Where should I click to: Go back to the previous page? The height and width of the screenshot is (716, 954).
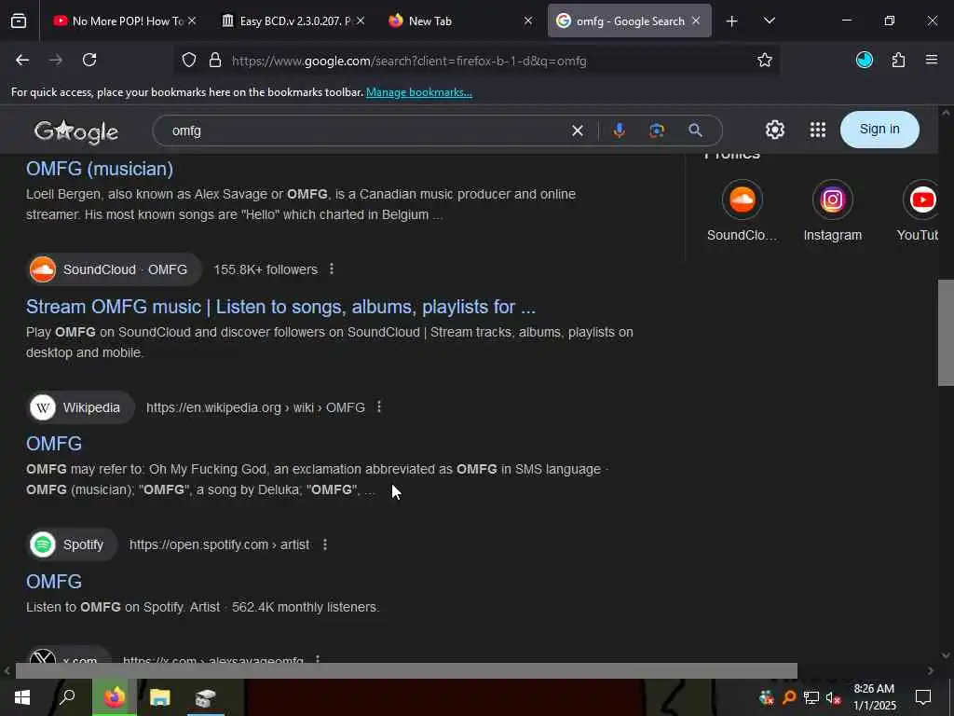point(22,60)
